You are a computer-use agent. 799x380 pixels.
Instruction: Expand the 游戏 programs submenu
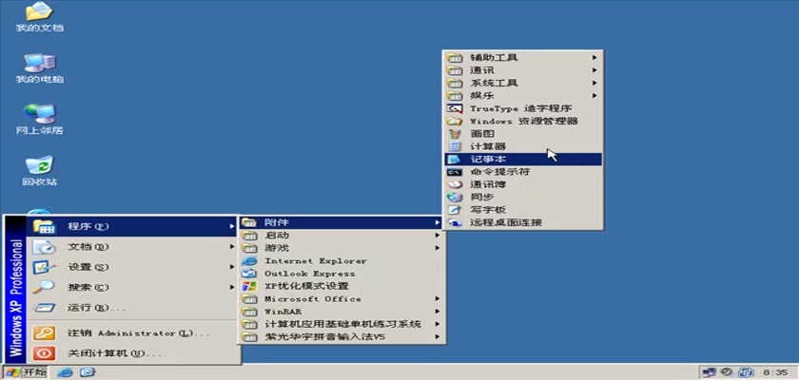click(341, 248)
